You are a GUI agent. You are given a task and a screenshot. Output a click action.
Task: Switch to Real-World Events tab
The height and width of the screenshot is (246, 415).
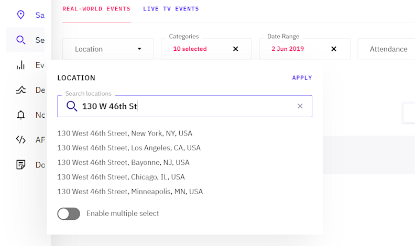point(96,9)
